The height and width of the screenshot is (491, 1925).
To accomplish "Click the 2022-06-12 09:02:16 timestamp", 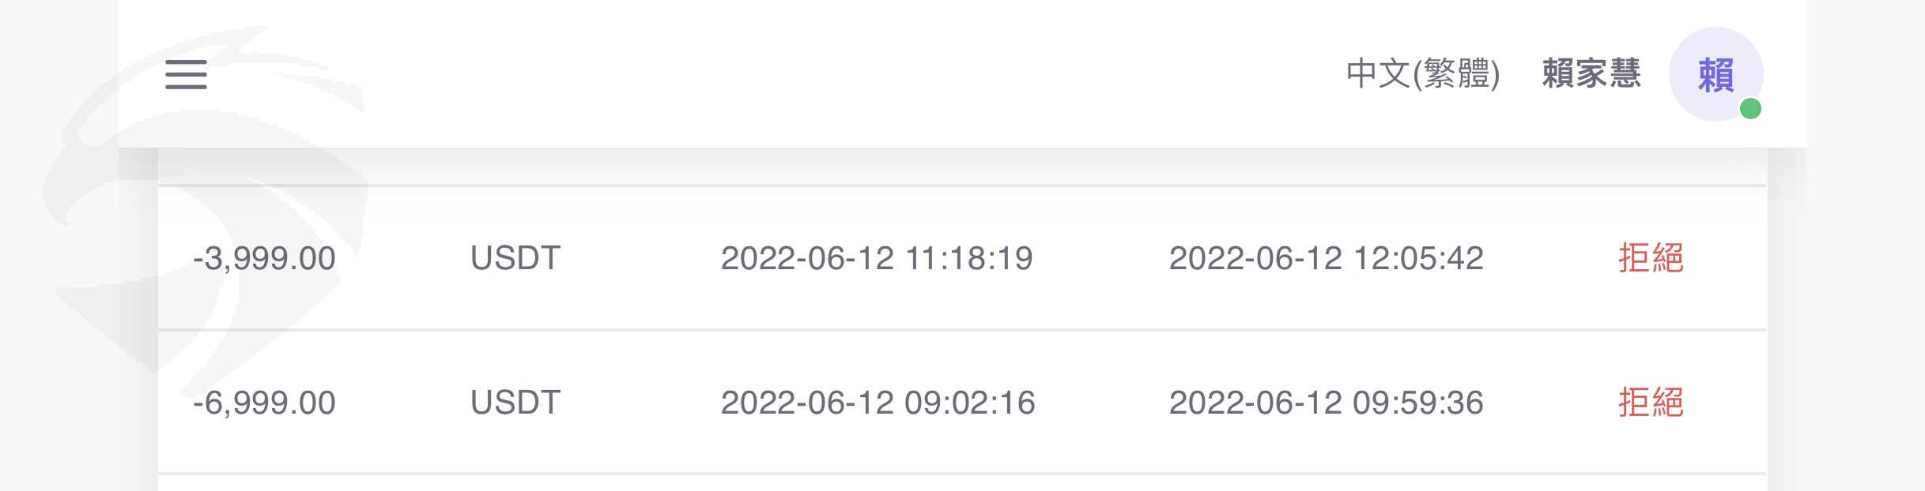I will pyautogui.click(x=878, y=403).
